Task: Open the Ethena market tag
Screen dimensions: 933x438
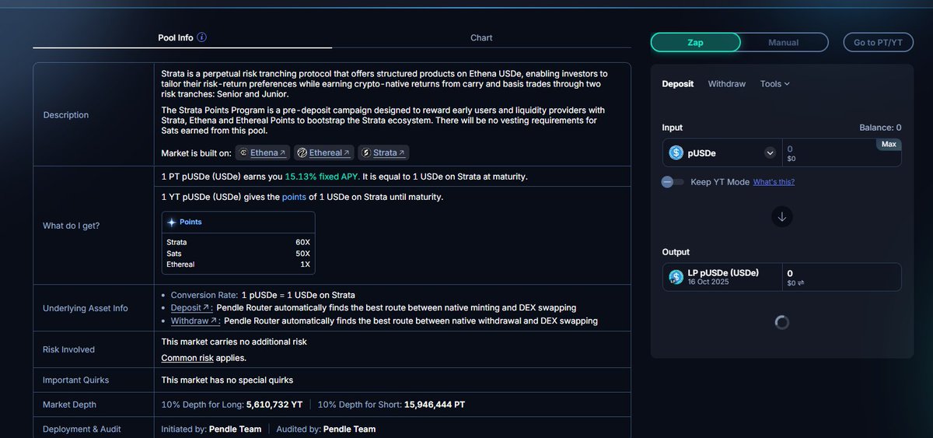Action: pyautogui.click(x=263, y=152)
